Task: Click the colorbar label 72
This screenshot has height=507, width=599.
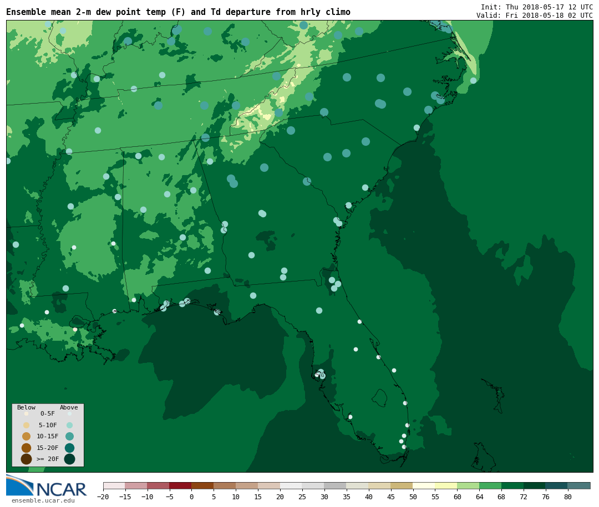Action: coord(524,496)
